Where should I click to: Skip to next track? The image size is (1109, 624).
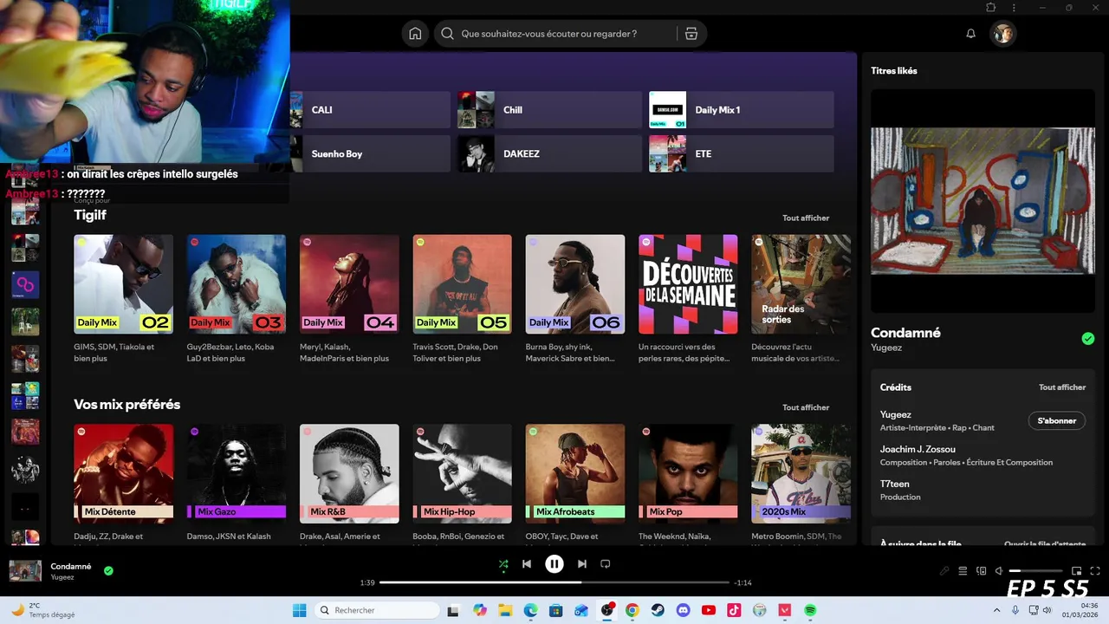[x=582, y=564]
